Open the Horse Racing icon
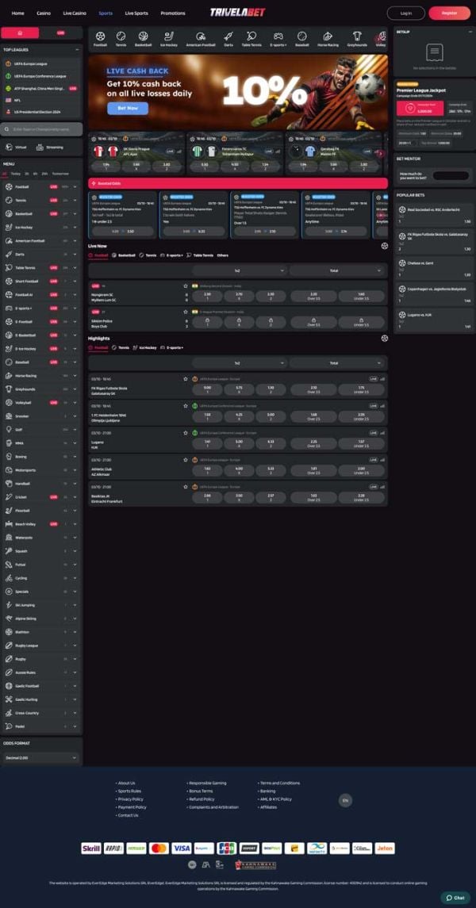Viewport: 476px width, 908px height. coord(328,36)
